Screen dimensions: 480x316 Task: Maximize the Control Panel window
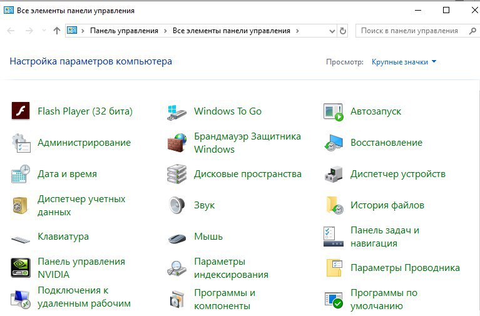click(x=446, y=10)
